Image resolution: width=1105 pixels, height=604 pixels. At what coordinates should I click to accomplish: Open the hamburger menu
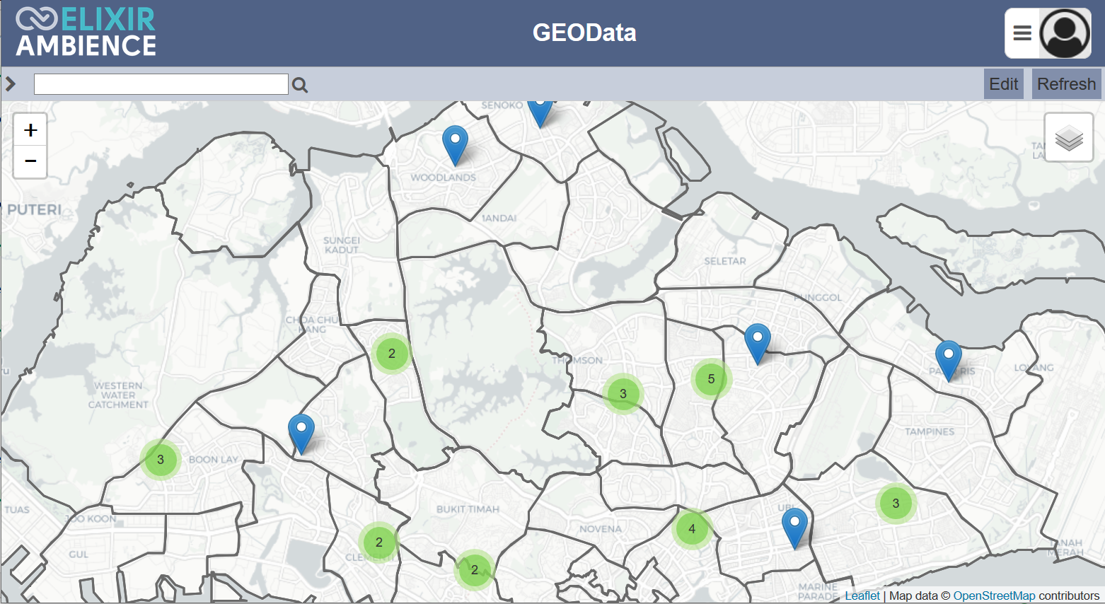coord(1022,33)
